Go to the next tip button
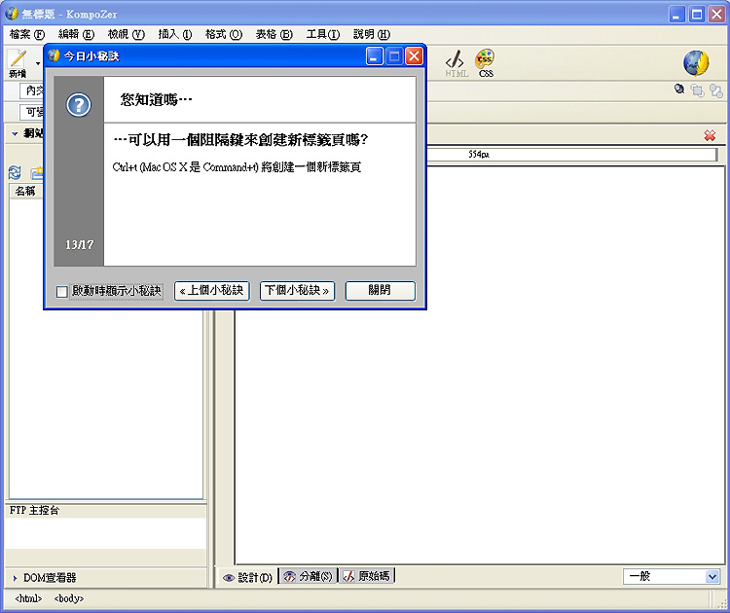The image size is (730, 613). point(297,291)
